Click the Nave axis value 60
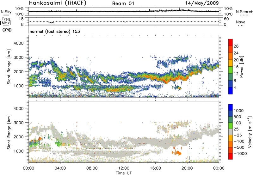The height and width of the screenshot is (175, 253). click(226, 19)
